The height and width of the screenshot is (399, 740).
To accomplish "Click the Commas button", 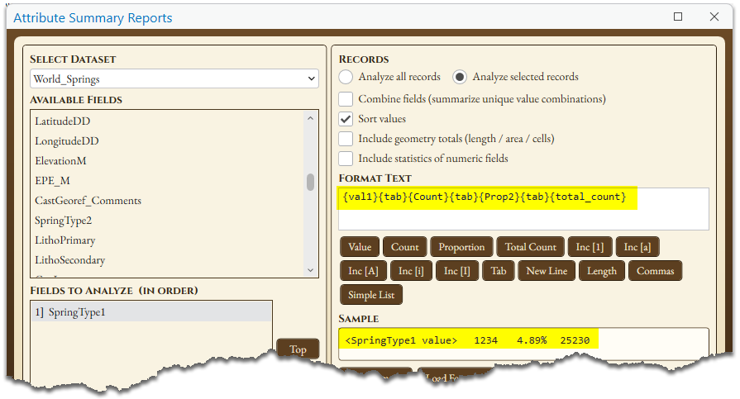I will (x=655, y=271).
